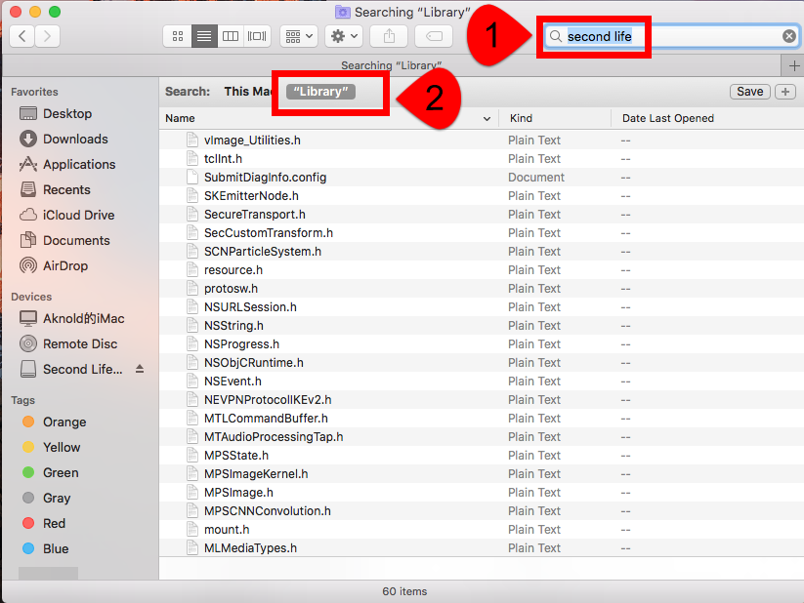Eject the Second Life disk
Screen dimensions: 804x603
[x=140, y=369]
